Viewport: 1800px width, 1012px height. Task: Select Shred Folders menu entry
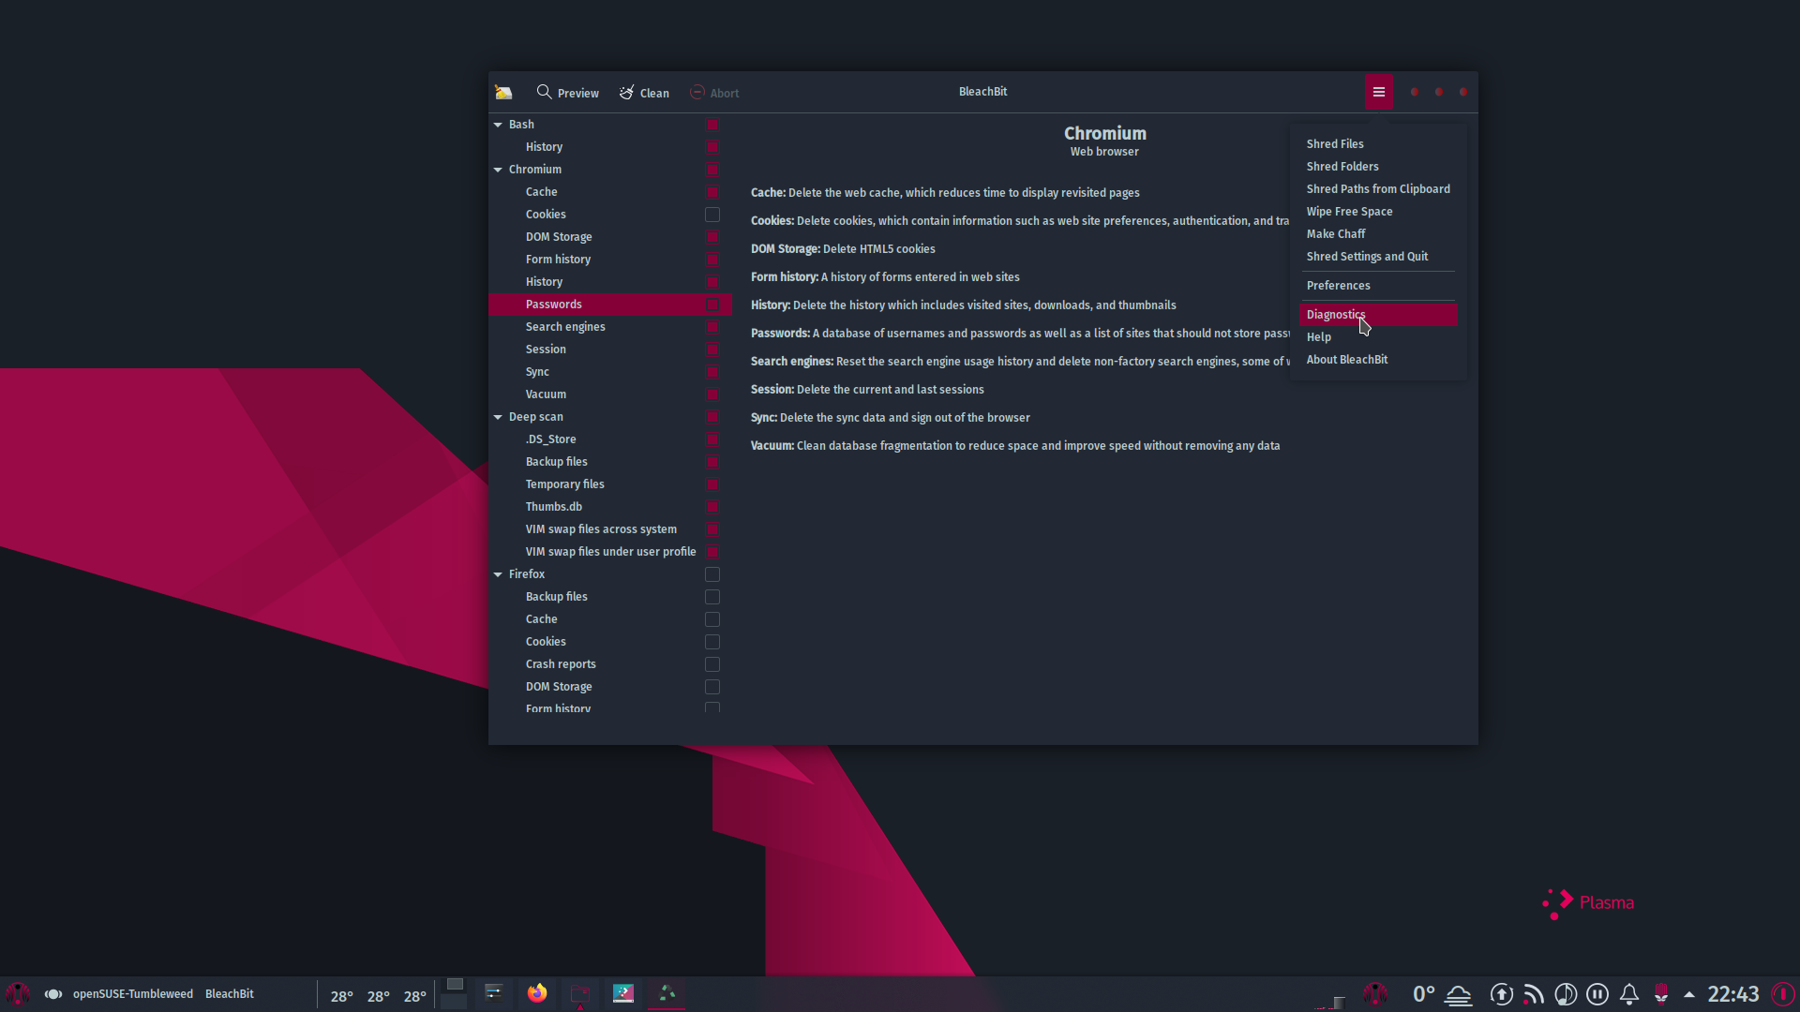[1378, 166]
